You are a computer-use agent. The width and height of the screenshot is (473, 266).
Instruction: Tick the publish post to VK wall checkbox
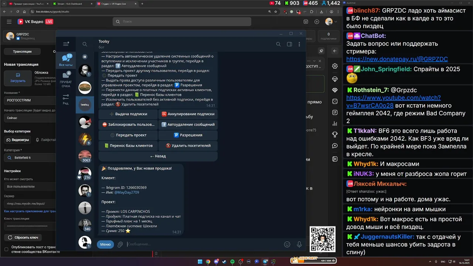(6, 249)
